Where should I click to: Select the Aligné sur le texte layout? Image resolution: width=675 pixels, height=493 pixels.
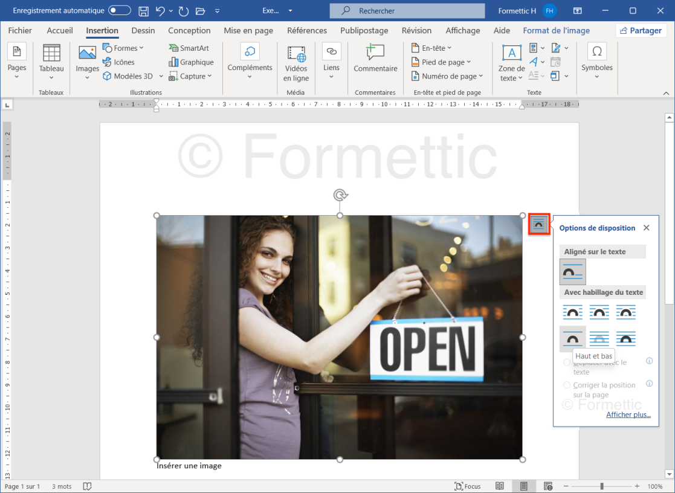pyautogui.click(x=572, y=271)
